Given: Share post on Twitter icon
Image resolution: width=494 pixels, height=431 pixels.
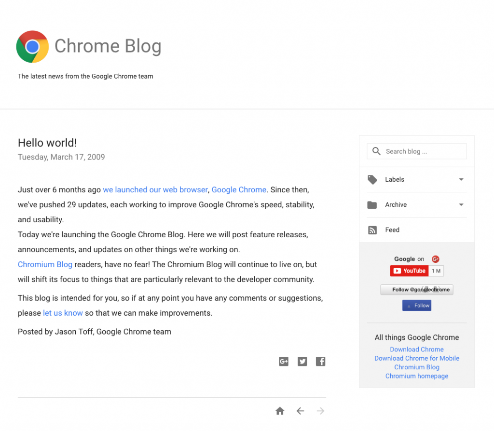Looking at the screenshot, I should [302, 362].
